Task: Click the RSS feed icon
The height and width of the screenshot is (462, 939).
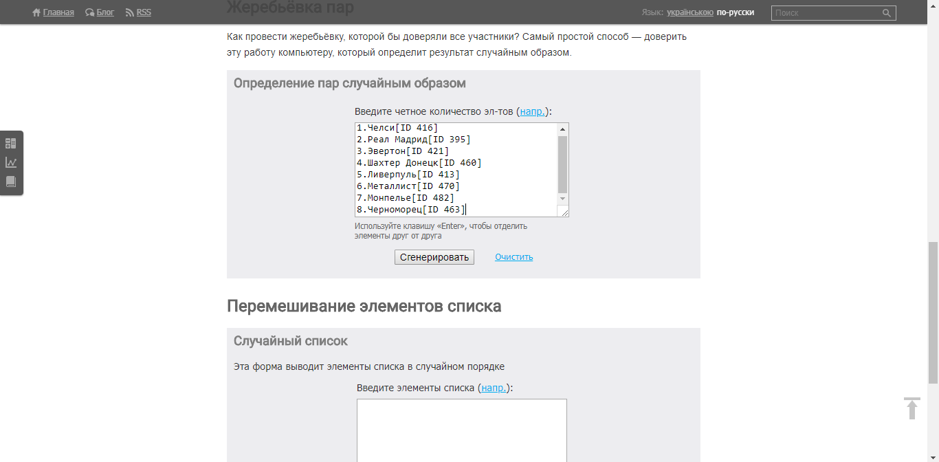Action: 130,12
